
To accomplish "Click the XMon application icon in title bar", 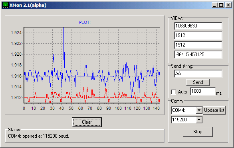I will (x=6, y=5).
